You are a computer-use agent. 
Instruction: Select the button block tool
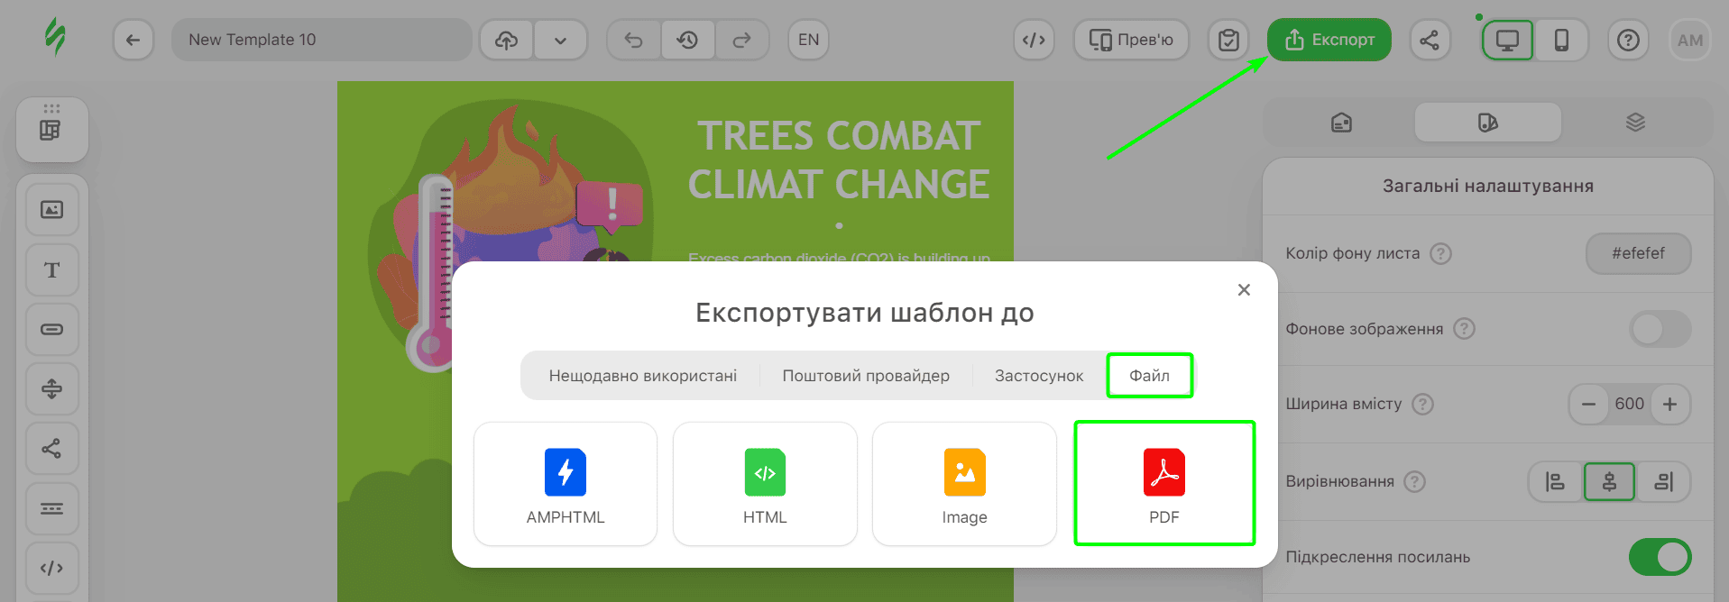[x=52, y=329]
